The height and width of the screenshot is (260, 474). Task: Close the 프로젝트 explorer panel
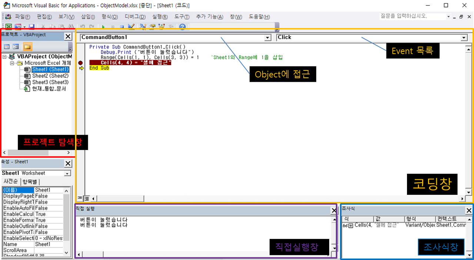click(68, 36)
